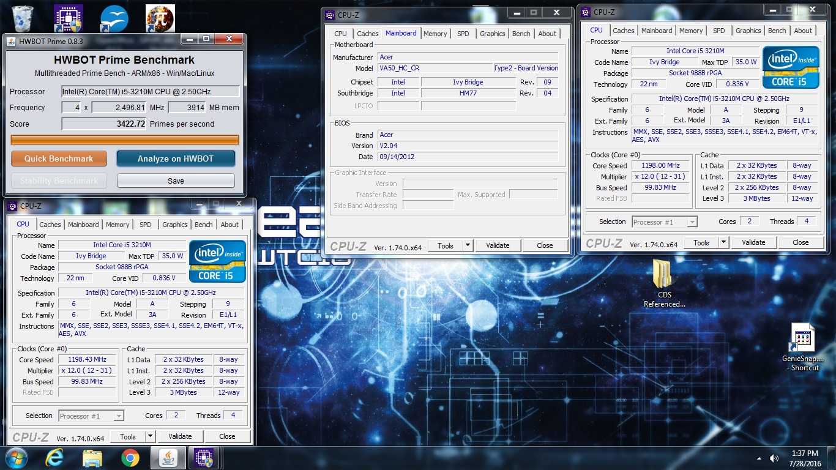The width and height of the screenshot is (836, 470).
Task: Click the Intel Core i5 logo in bottom-left CPU-Z
Action: coord(217,261)
